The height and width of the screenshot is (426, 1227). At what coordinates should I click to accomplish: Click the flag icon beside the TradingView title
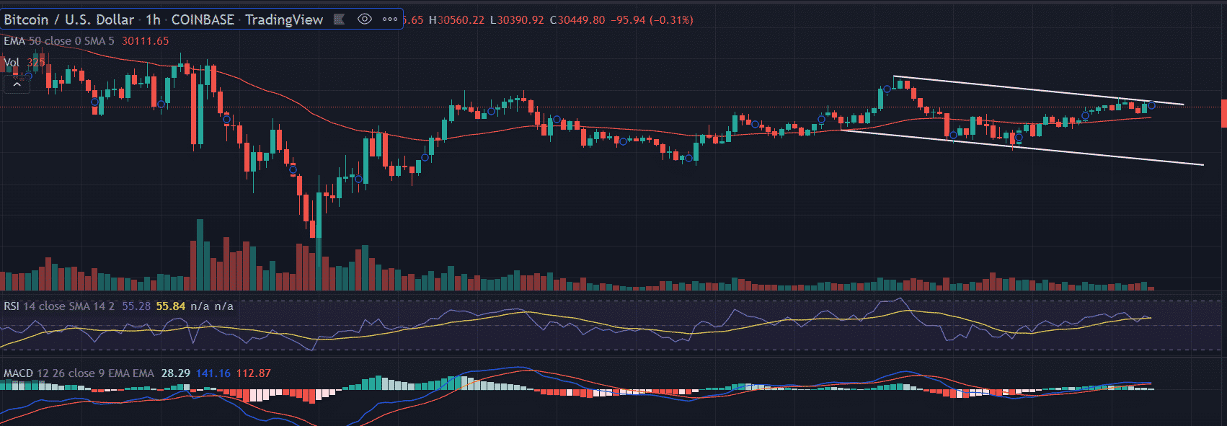(x=339, y=19)
